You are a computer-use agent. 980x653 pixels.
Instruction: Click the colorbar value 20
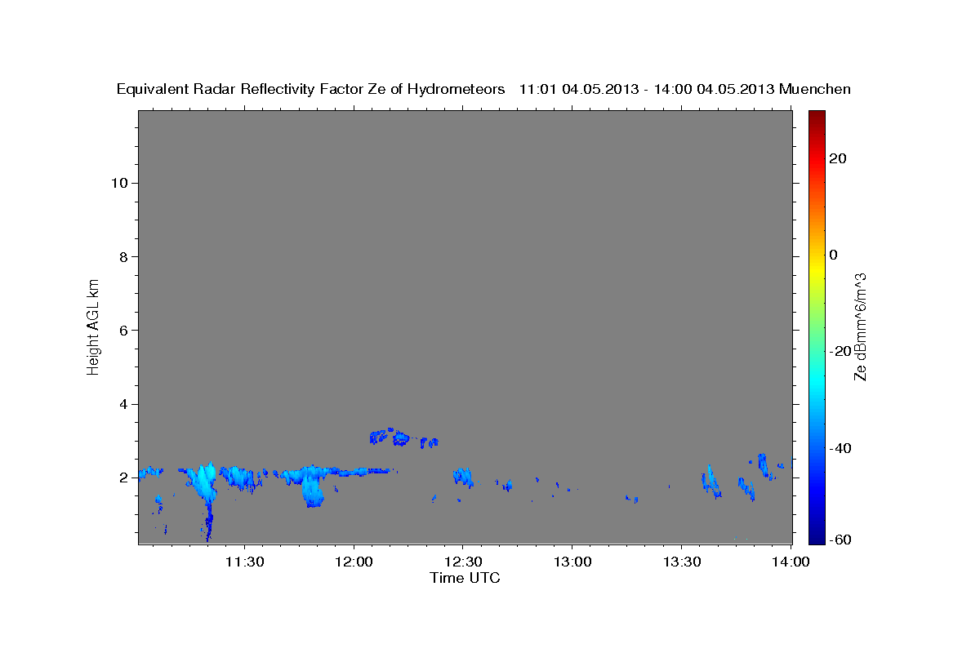tap(836, 158)
